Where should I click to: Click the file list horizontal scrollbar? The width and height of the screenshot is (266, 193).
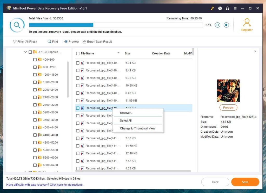coord(133,171)
